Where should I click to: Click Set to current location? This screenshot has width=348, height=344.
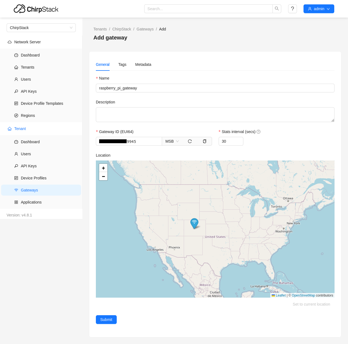[311, 304]
